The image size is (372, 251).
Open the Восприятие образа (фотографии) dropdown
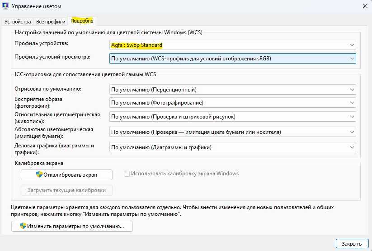coord(232,103)
